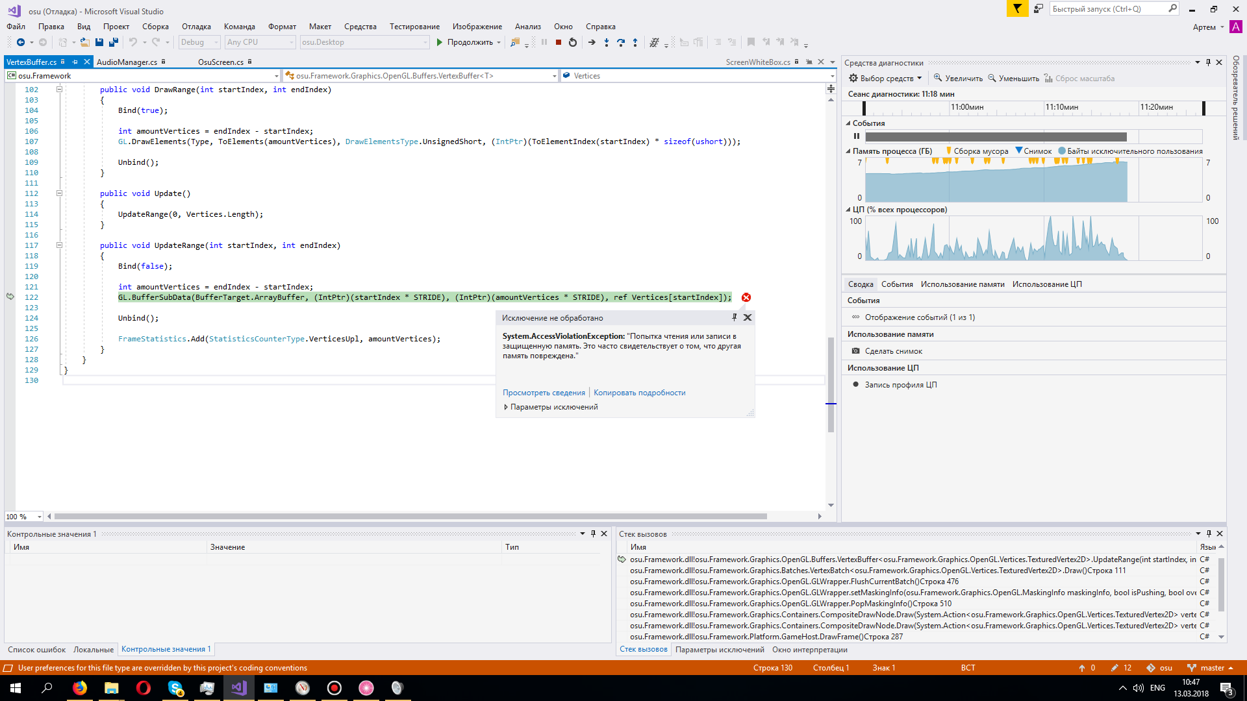The image size is (1247, 701).
Task: Click the master branch in status bar
Action: click(x=1211, y=668)
